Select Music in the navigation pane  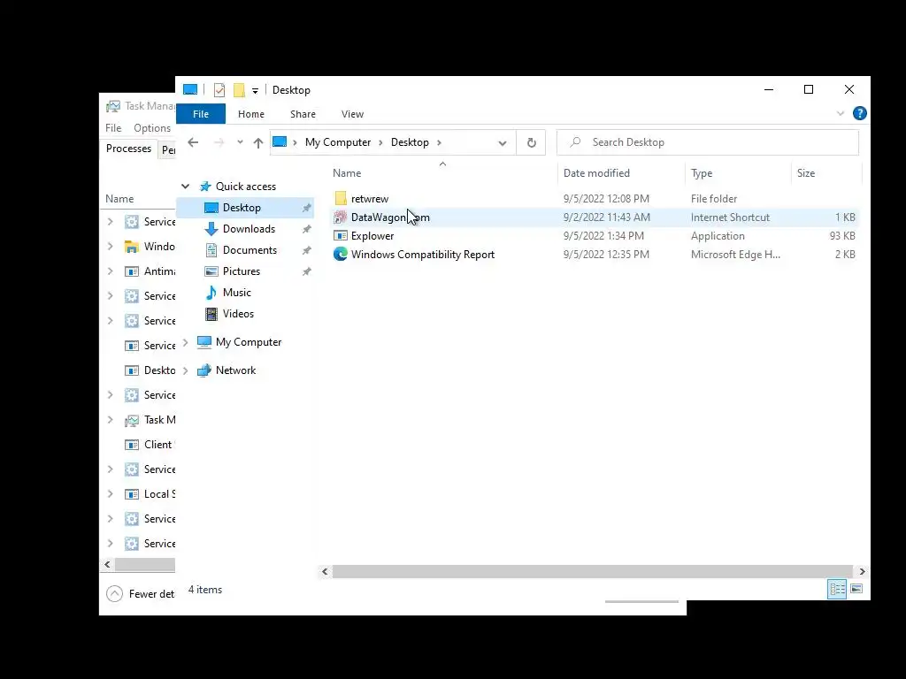pyautogui.click(x=237, y=292)
